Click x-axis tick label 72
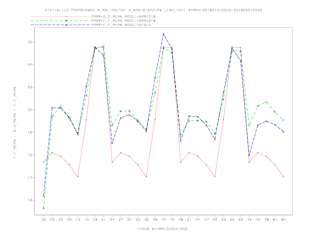The width and height of the screenshot is (309, 239). (x=249, y=219)
